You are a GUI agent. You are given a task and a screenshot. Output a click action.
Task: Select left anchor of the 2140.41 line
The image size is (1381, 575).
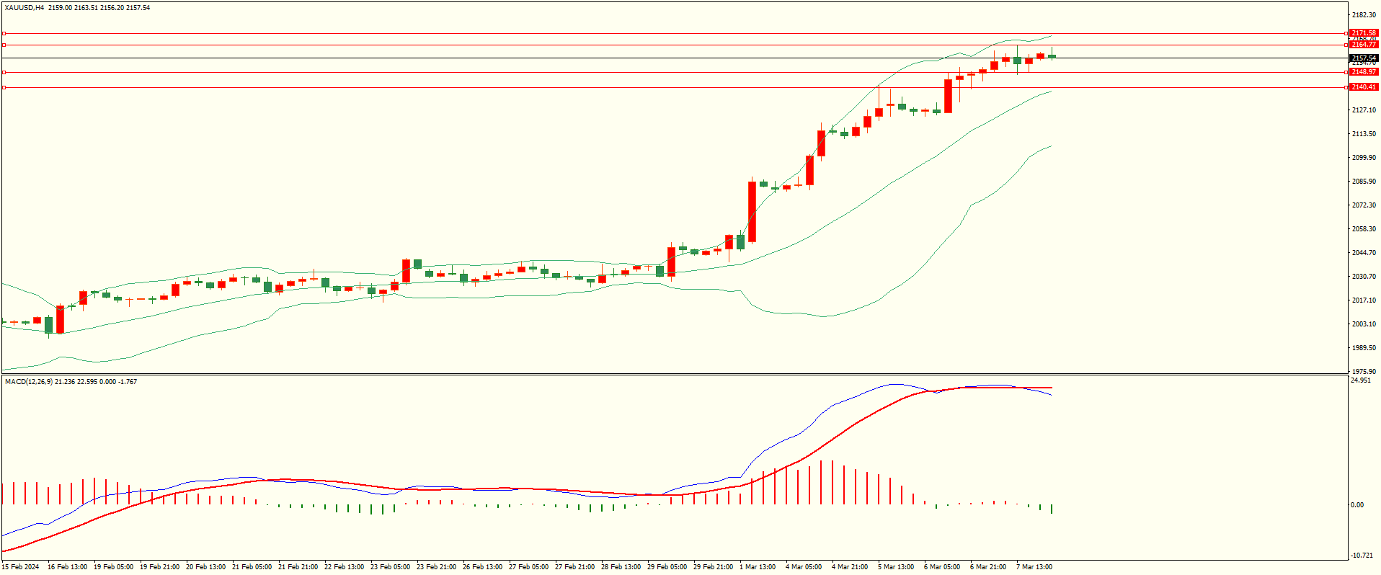4,87
